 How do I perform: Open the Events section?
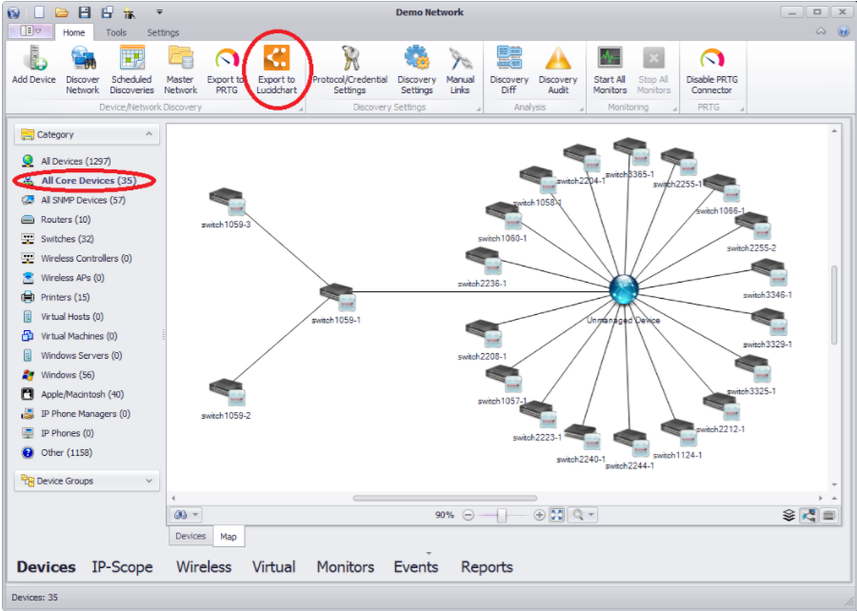[416, 567]
